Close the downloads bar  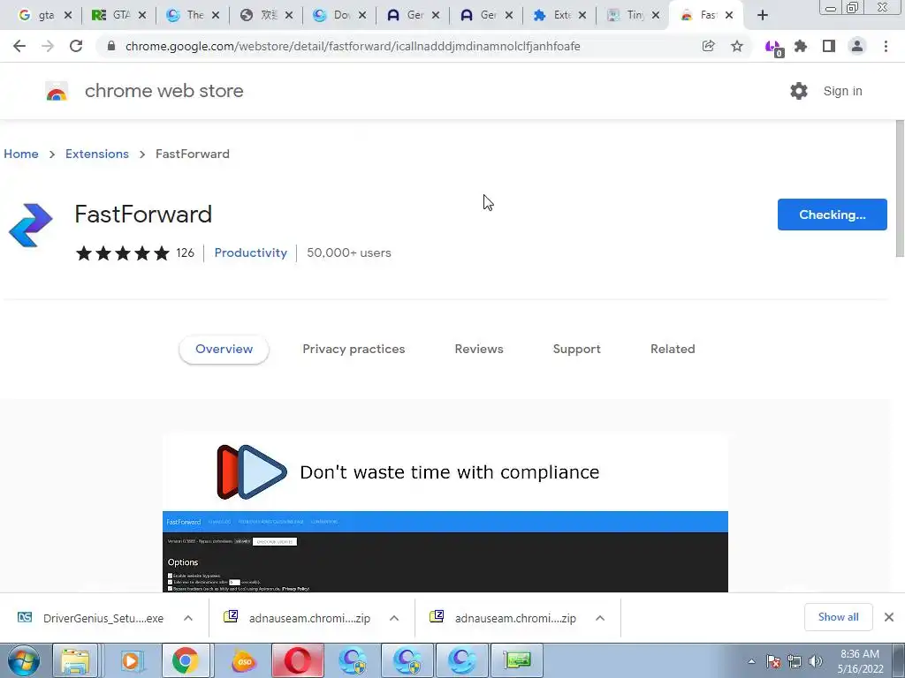889,617
